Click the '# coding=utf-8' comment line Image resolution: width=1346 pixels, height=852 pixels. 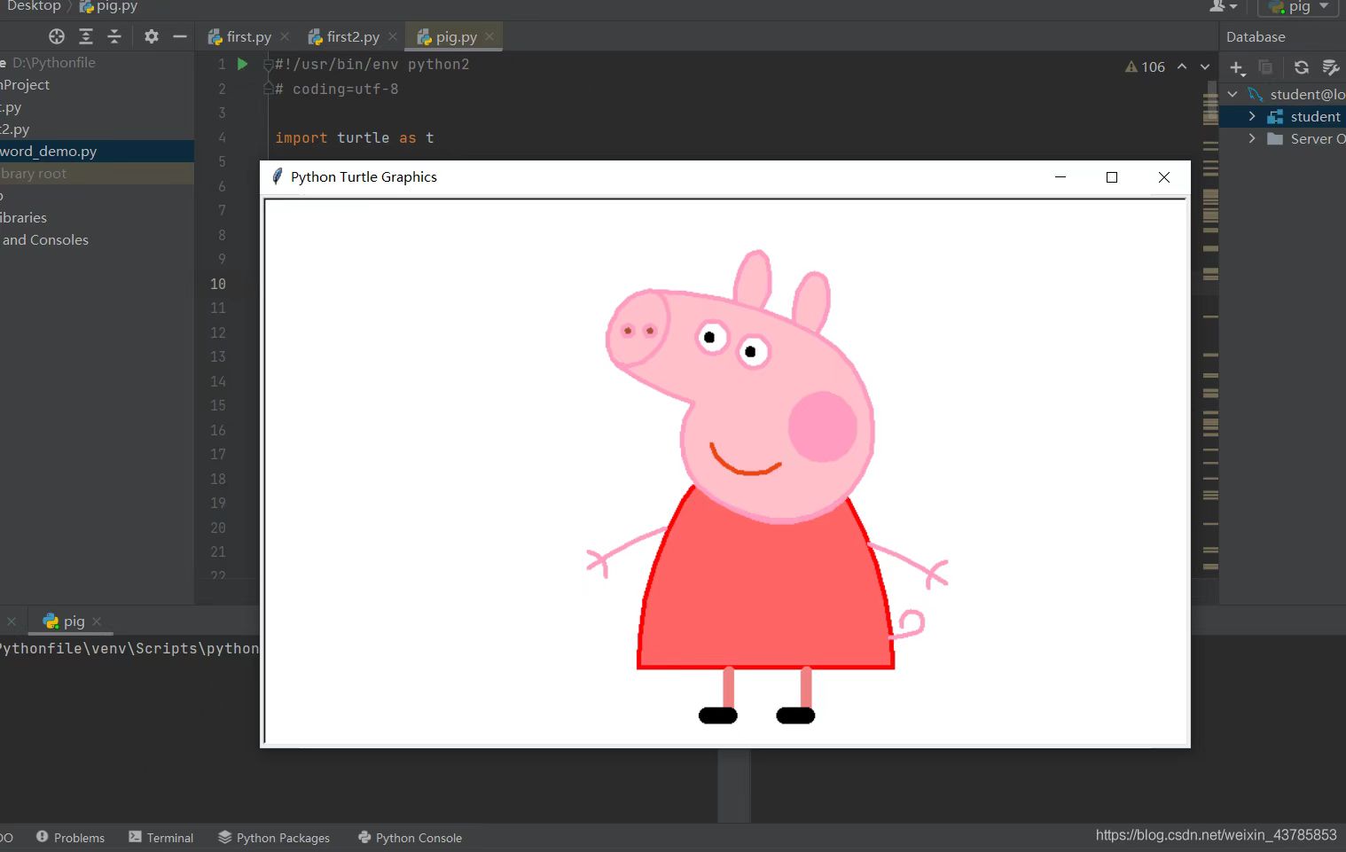click(x=337, y=89)
